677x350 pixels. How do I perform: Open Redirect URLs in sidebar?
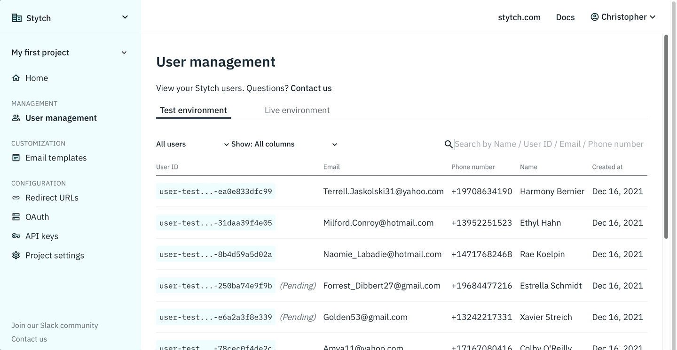pos(52,198)
